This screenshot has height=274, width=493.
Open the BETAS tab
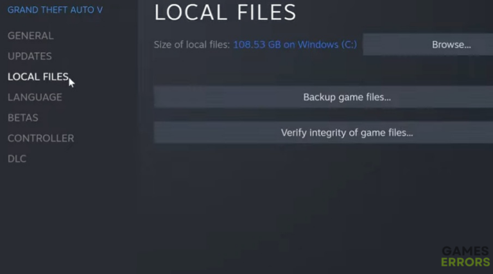pos(22,118)
